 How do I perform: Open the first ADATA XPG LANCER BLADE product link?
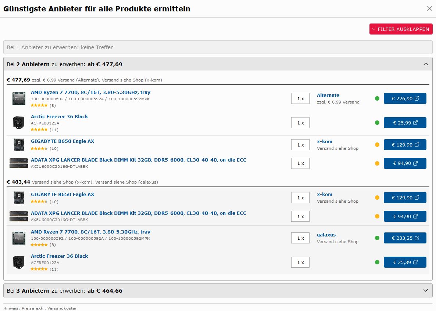138,160
